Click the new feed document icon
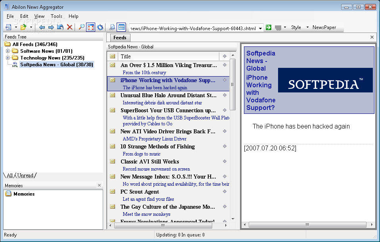Screen dimensions: 380x242 [8, 27]
